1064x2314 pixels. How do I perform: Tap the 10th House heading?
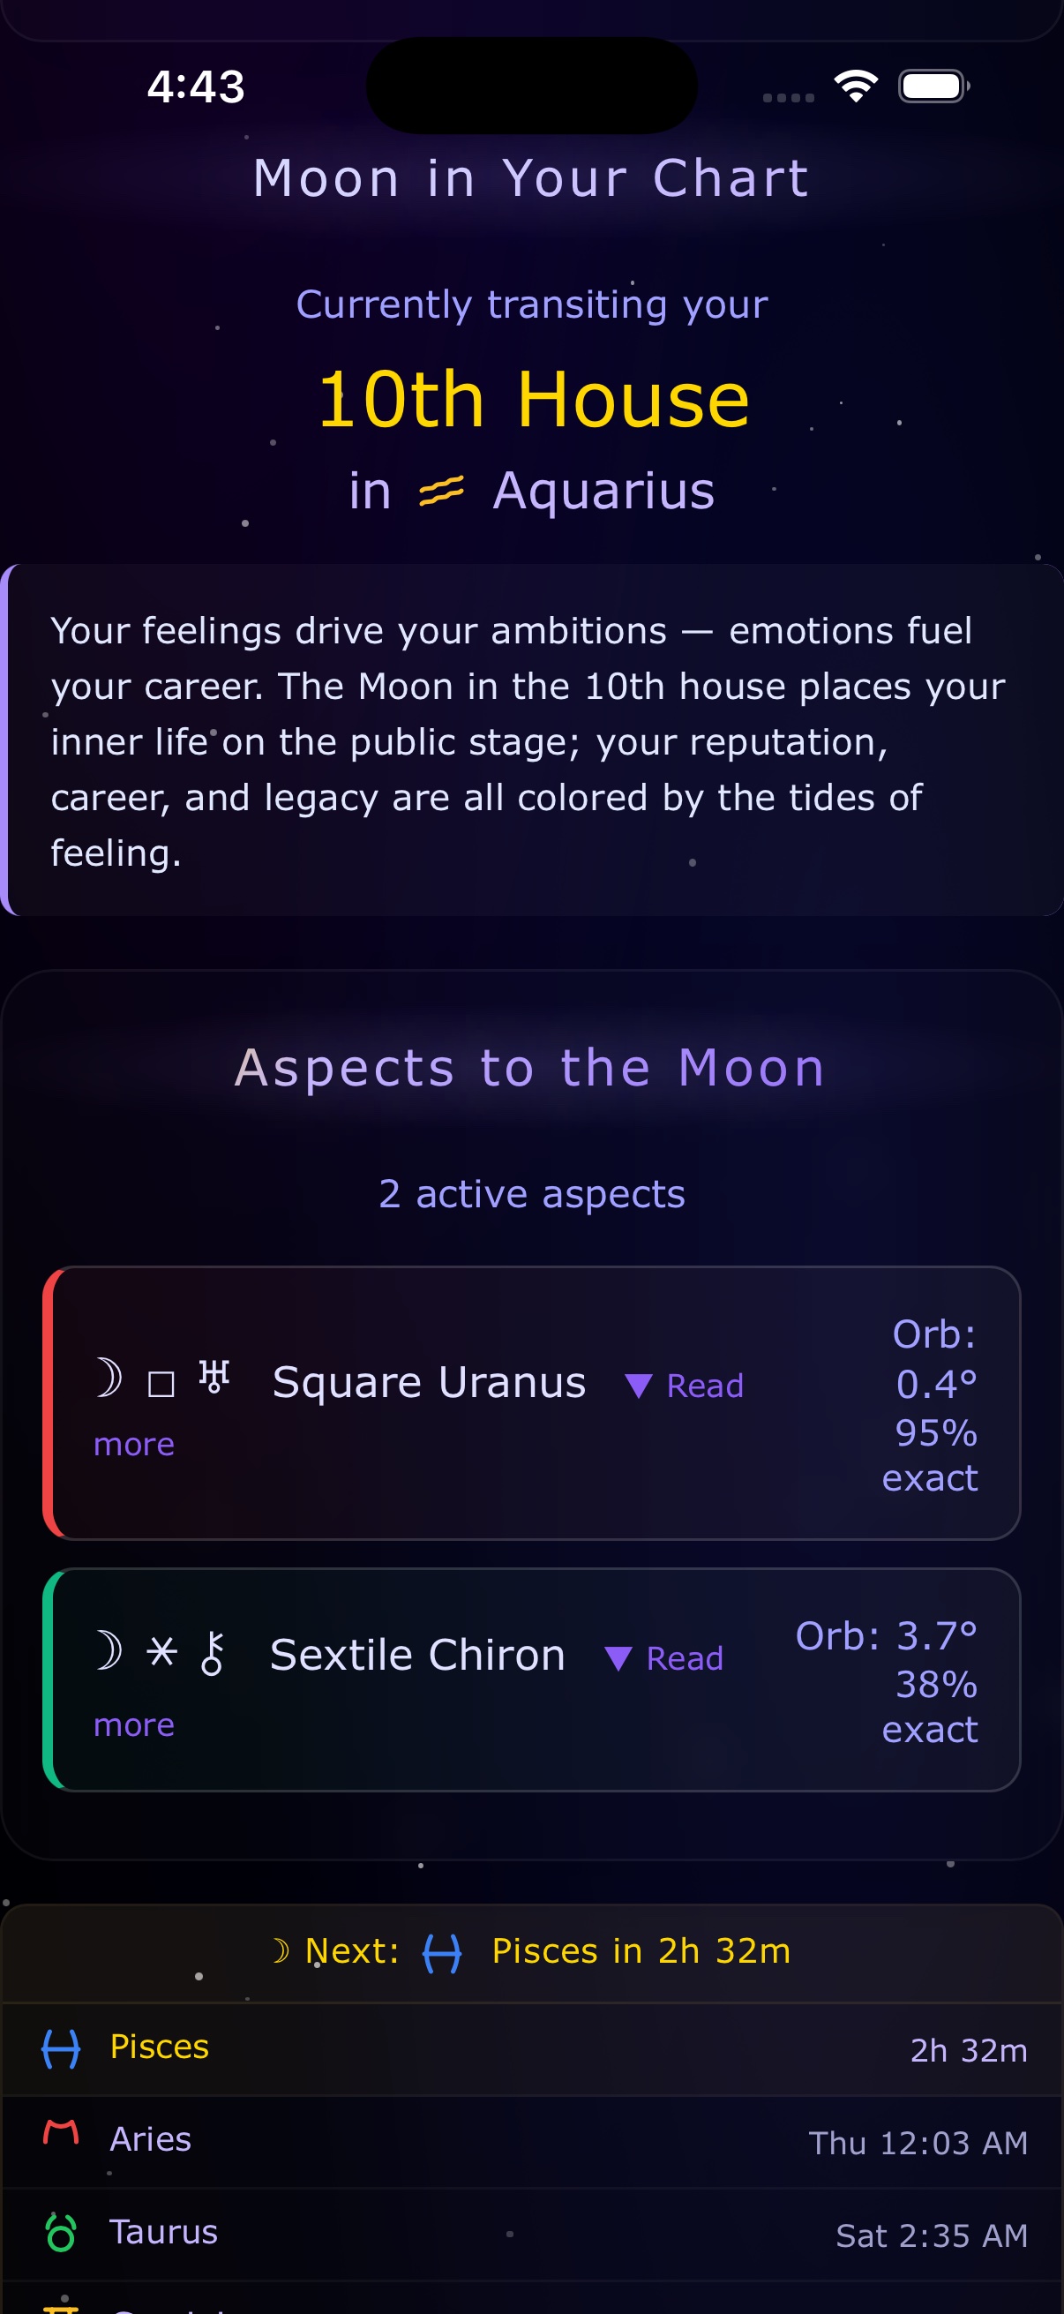coord(531,399)
